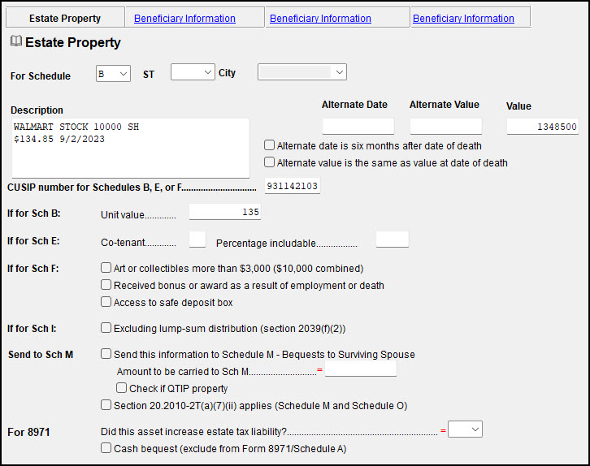Click the 'For 8971' label
This screenshot has height=466, width=590.
[28, 432]
